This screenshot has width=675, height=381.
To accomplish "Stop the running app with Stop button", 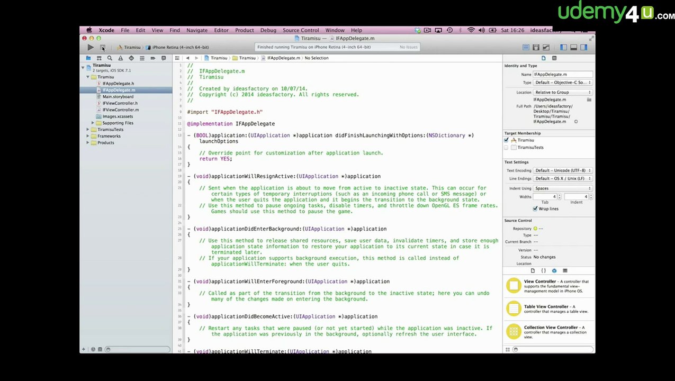I will coord(103,48).
